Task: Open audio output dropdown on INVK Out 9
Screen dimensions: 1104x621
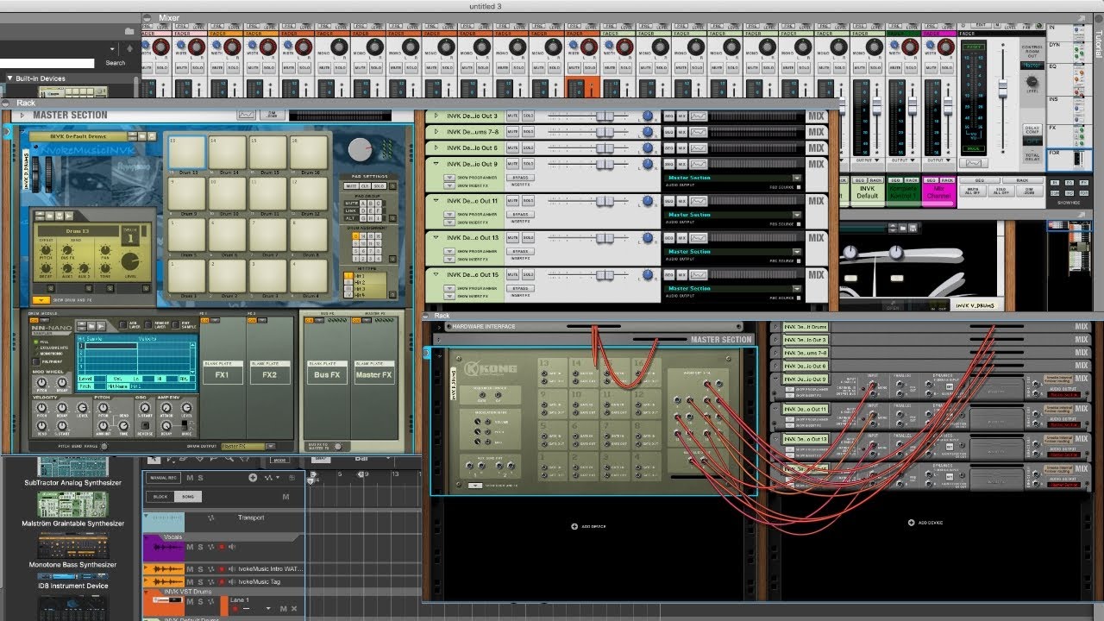Action: [x=798, y=178]
